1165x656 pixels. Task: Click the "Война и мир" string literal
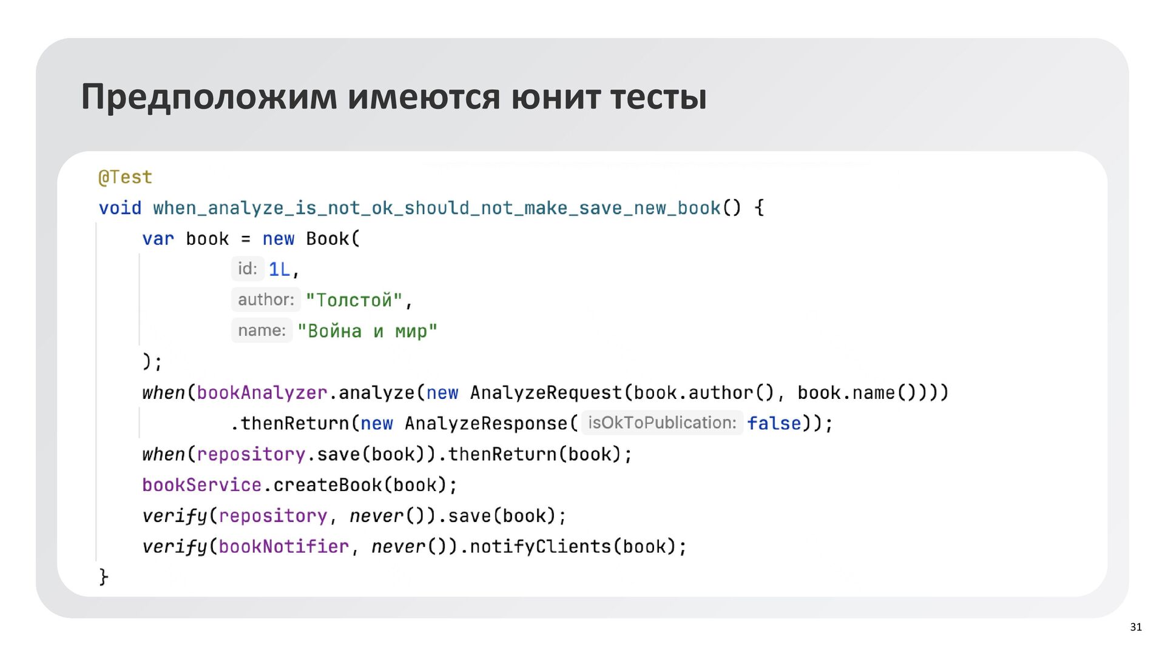[367, 331]
